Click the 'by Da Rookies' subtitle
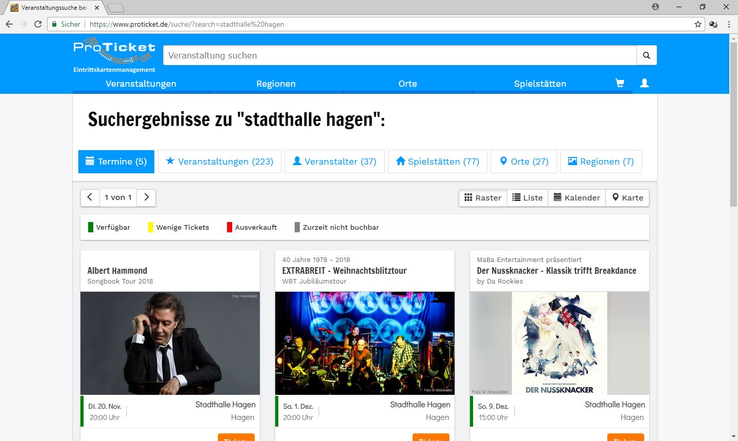Screen dimensions: 738x441 (500, 282)
